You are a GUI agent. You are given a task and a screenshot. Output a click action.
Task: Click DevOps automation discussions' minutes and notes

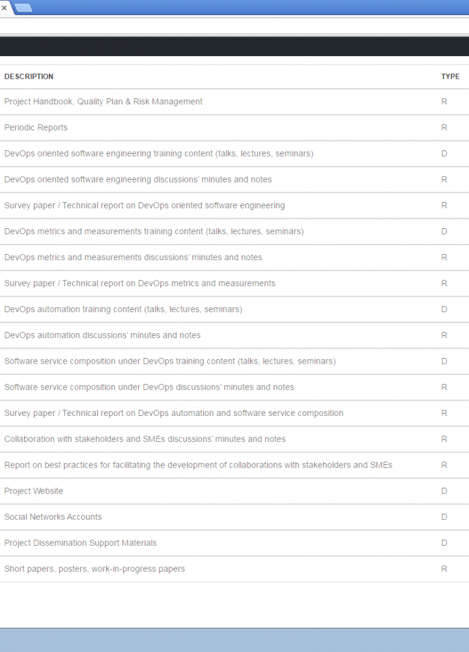[x=102, y=335]
